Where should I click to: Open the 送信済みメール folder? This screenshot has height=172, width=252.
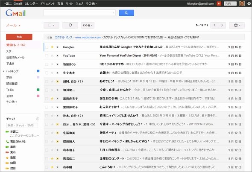(15, 58)
